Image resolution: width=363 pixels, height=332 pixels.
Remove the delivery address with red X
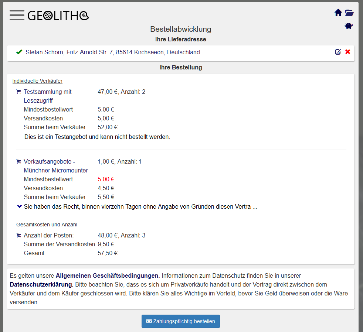[x=347, y=52]
